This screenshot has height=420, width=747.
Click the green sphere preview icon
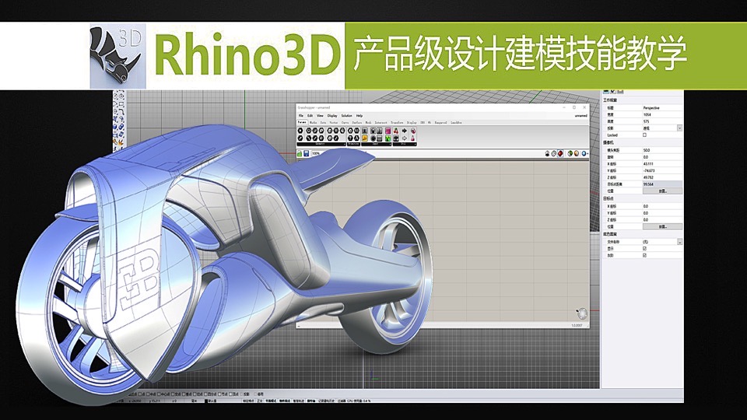(570, 153)
